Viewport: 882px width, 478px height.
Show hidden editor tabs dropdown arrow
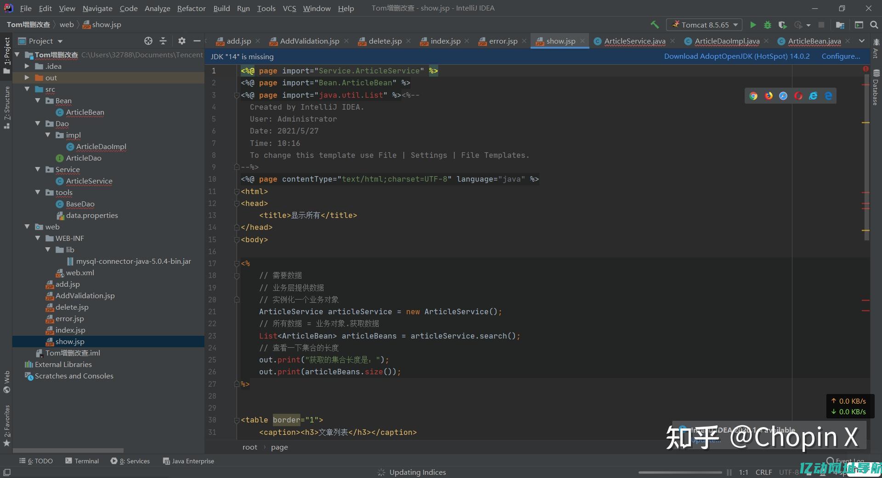pyautogui.click(x=862, y=41)
